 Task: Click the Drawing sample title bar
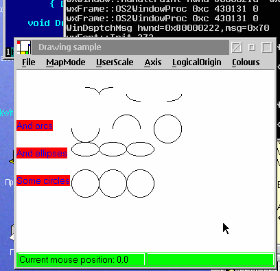130,47
